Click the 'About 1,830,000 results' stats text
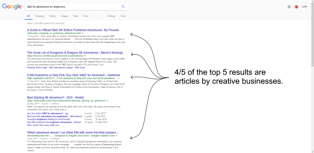Viewport: 314px width, 153px height. pos(46,23)
